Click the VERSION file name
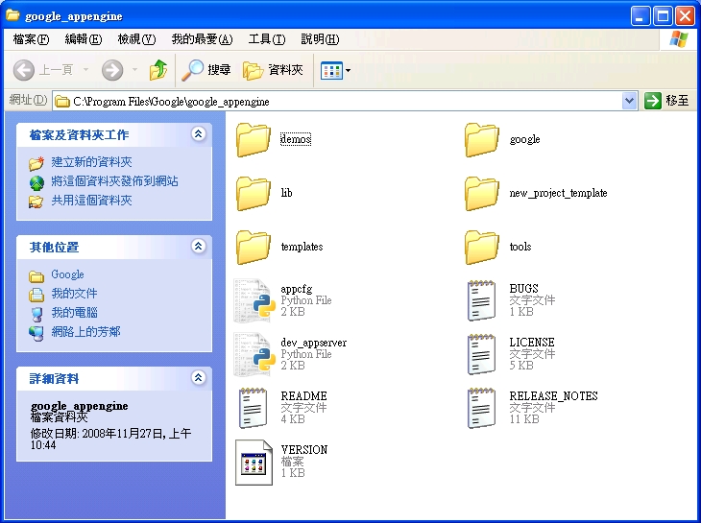 304,450
